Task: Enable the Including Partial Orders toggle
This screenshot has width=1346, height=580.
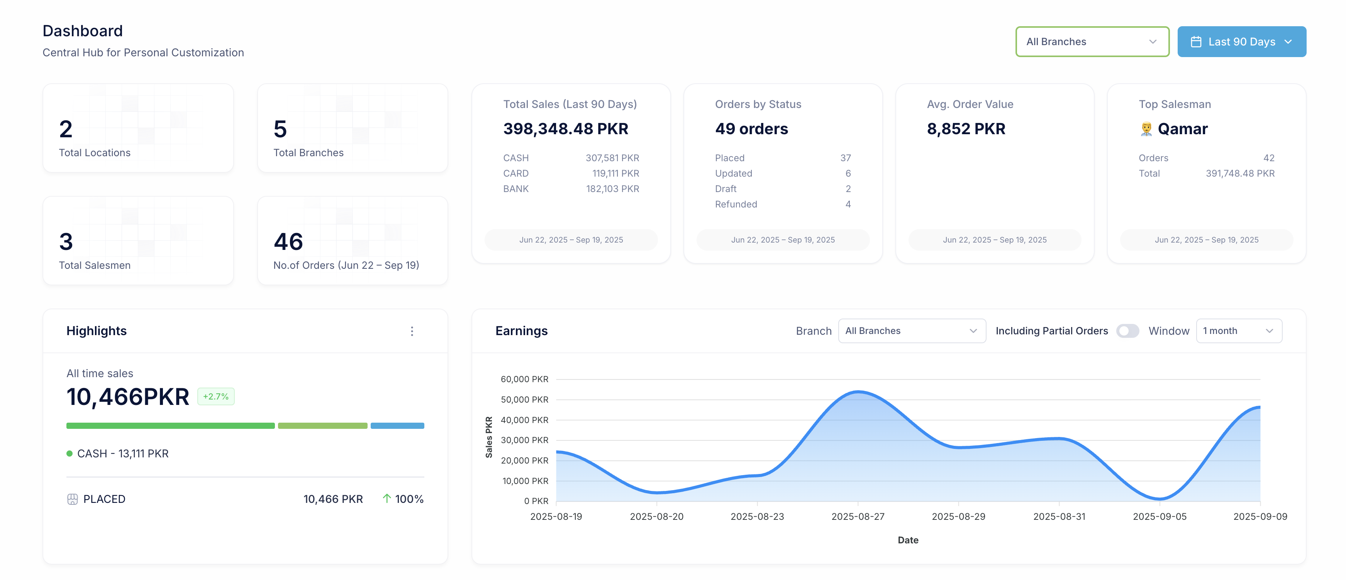Action: (1128, 330)
